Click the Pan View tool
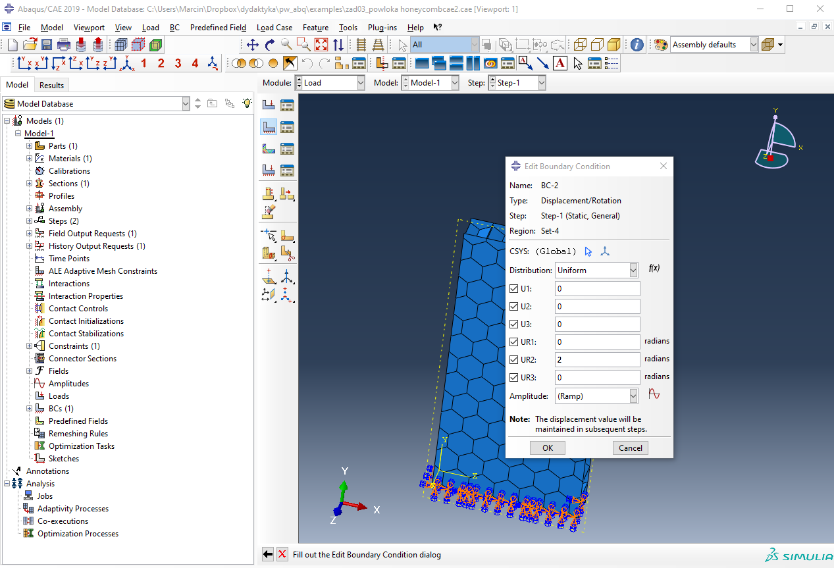Viewport: 834px width, 568px height. 252,45
